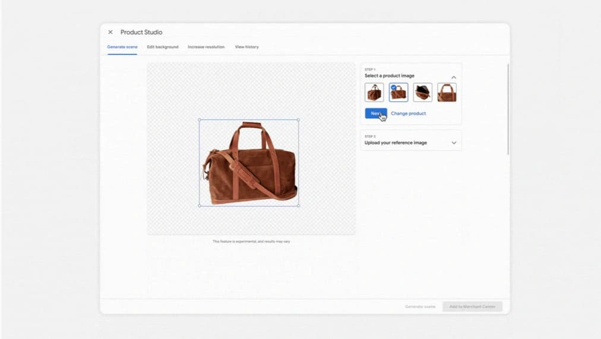601x339 pixels.
Task: Click the Change product link
Action: pos(408,113)
